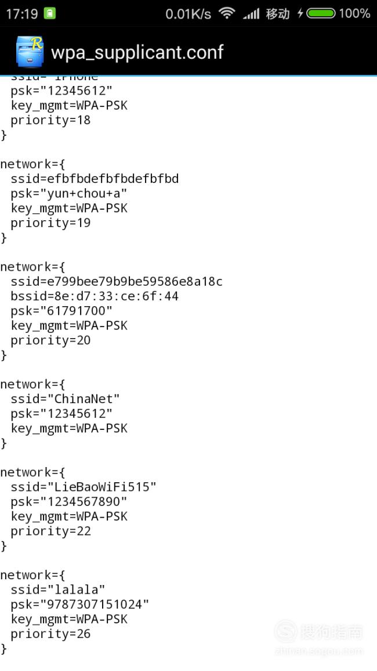Viewport: 377px width, 671px height.
Task: Tap the green SIM icon beside the clock
Action: pos(50,14)
